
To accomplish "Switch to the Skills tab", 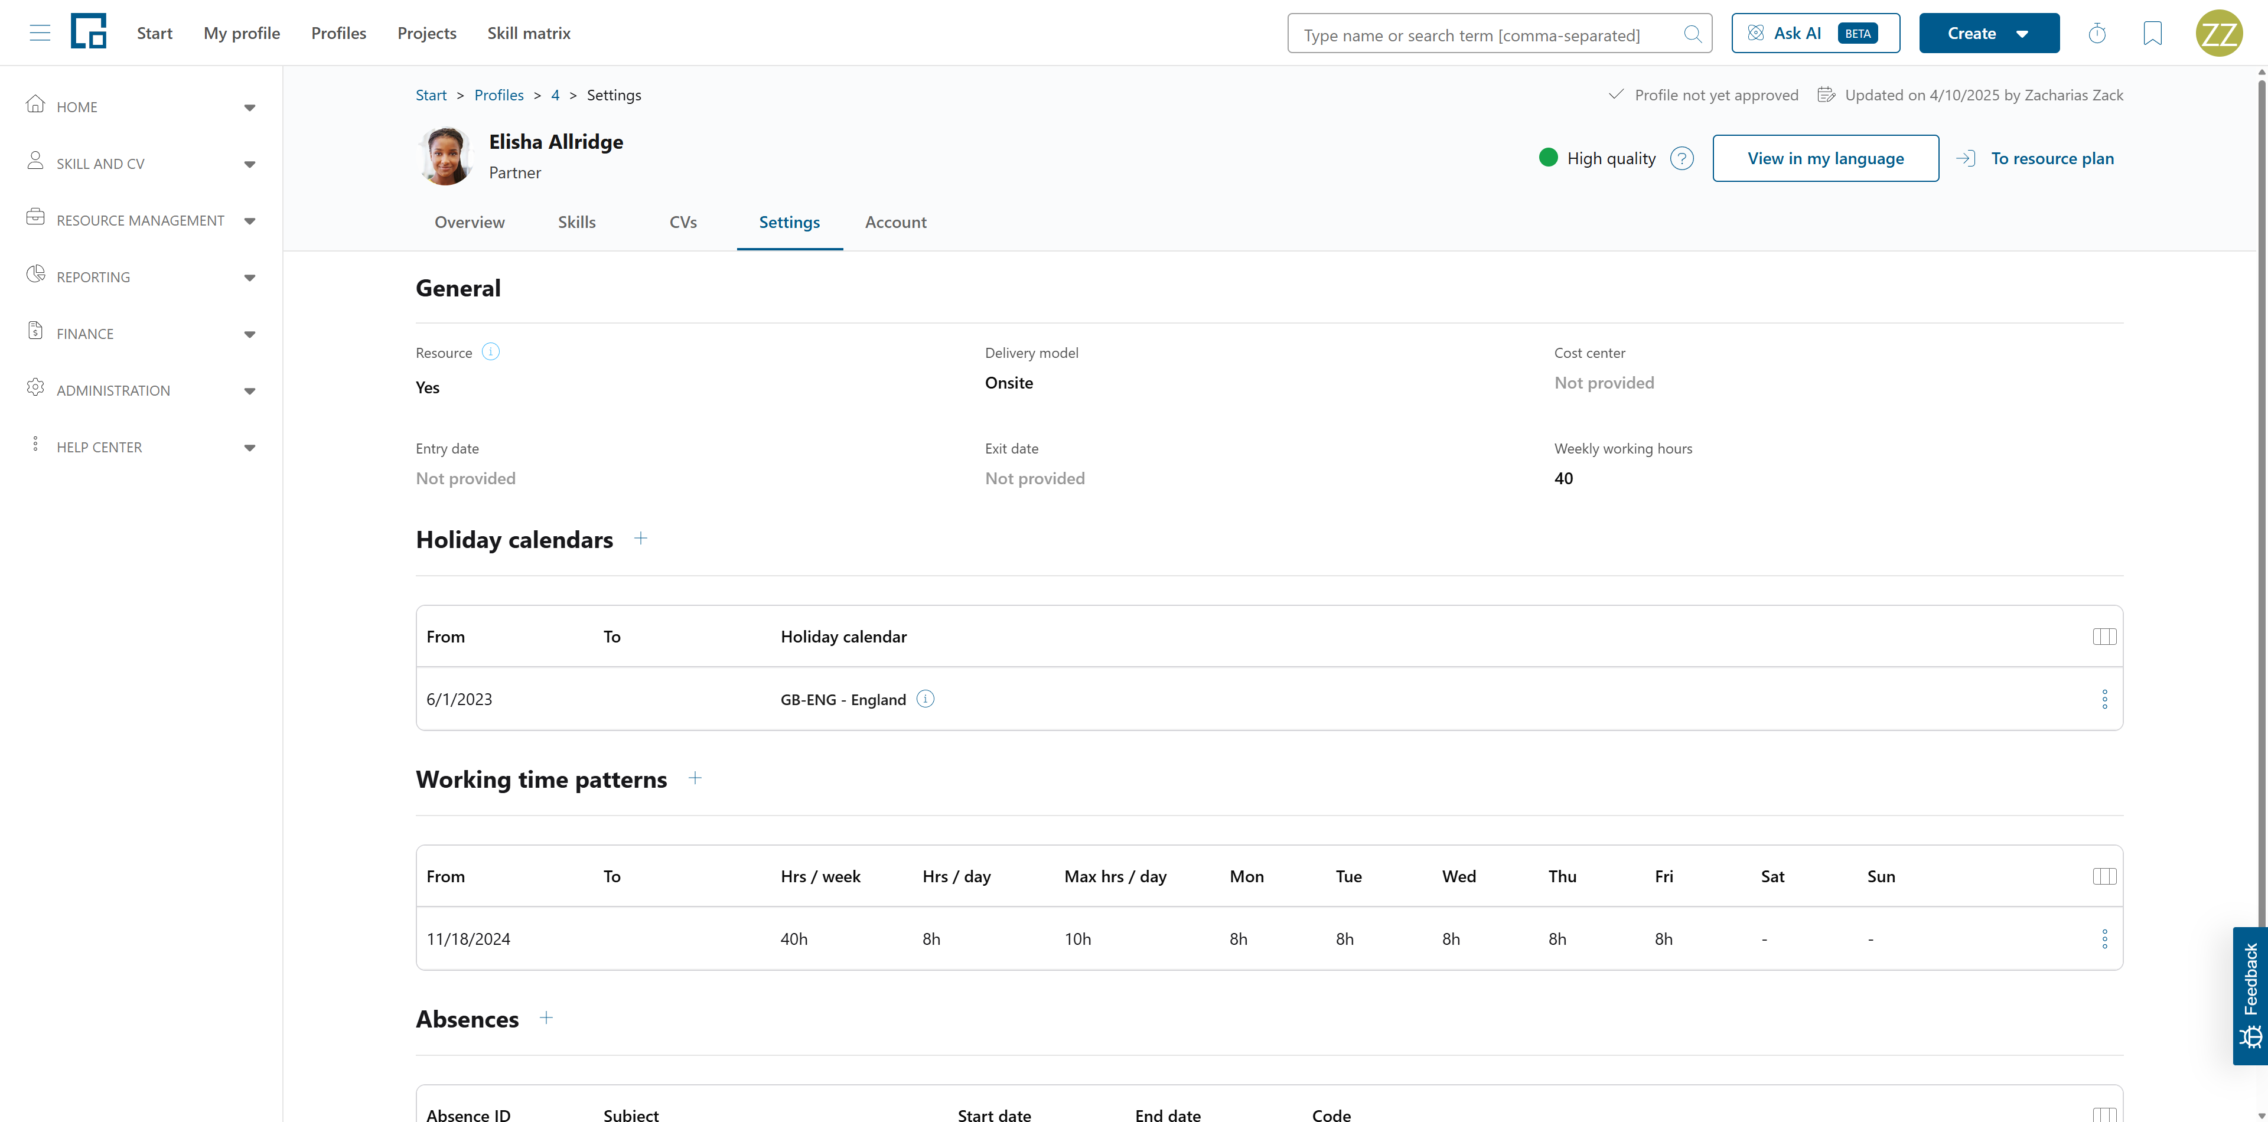I will pyautogui.click(x=576, y=223).
